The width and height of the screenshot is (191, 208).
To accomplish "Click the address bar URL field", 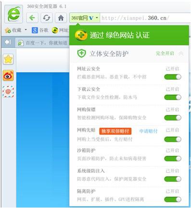I will tap(145, 18).
